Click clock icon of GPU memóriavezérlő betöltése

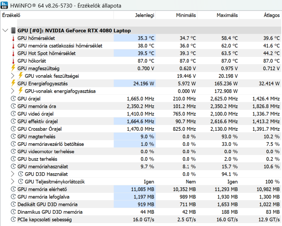click(x=13, y=144)
